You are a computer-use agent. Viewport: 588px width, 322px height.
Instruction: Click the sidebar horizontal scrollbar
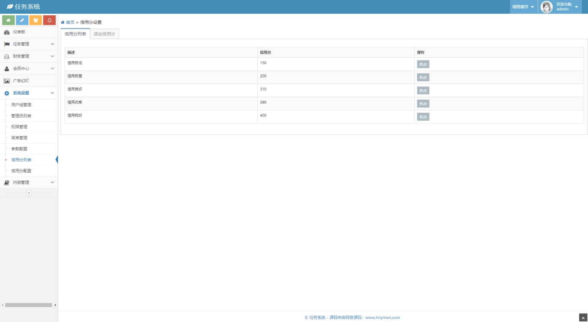(x=29, y=305)
